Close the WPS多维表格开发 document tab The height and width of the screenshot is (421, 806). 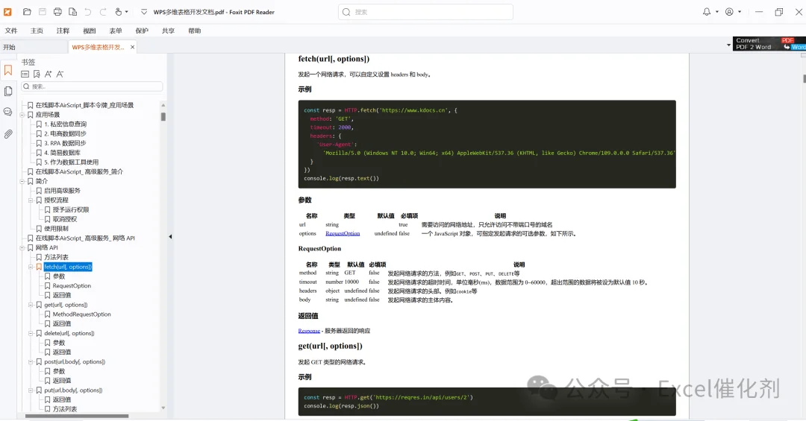coord(133,47)
